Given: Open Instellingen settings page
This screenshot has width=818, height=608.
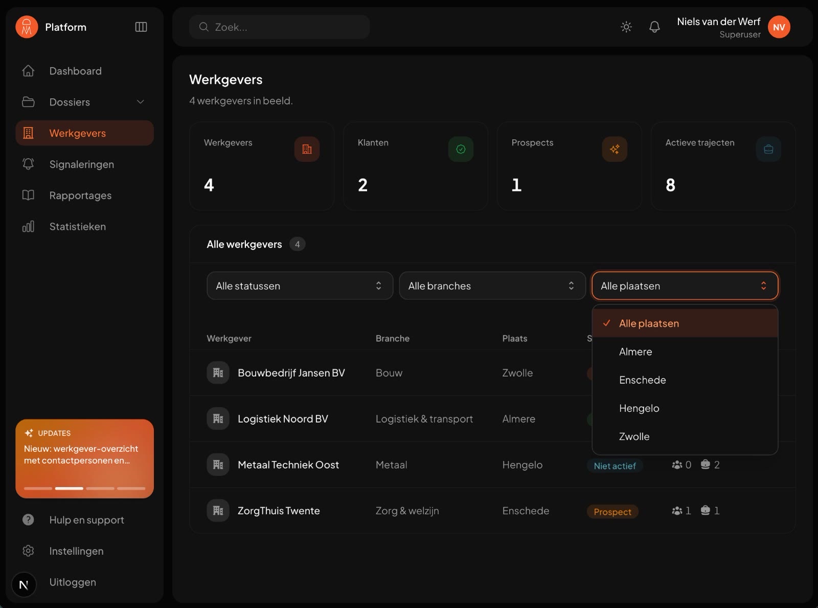Looking at the screenshot, I should [84, 551].
